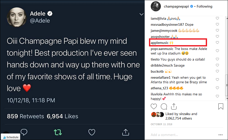Save the post with bookmark icon
This screenshot has width=228, height=140.
click(221, 106)
